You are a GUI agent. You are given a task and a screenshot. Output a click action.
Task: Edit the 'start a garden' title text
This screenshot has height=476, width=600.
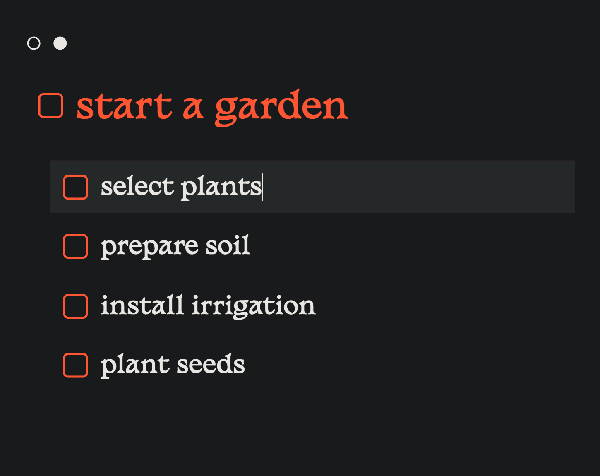click(x=212, y=107)
